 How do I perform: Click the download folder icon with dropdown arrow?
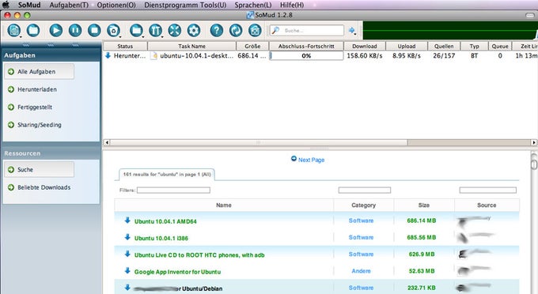(136, 31)
